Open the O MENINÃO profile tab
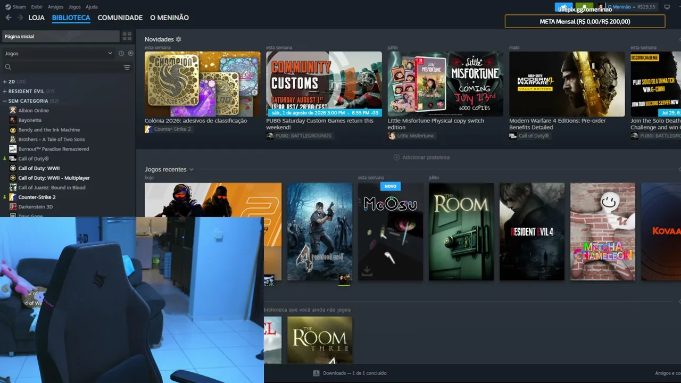681x383 pixels. [169, 18]
